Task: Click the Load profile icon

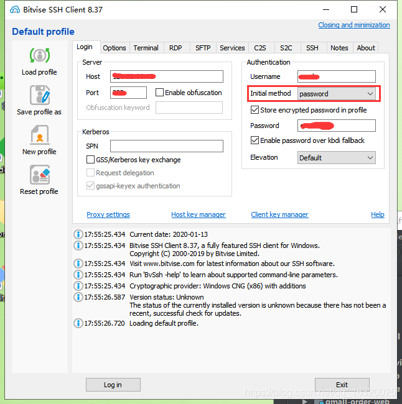Action: [x=39, y=55]
